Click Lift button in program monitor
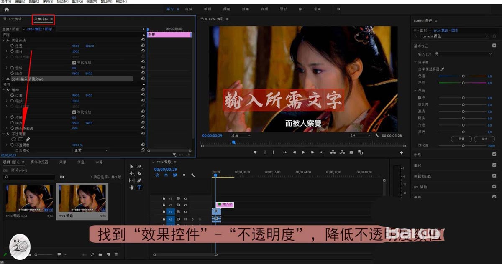The height and width of the screenshot is (264, 502). click(x=332, y=152)
